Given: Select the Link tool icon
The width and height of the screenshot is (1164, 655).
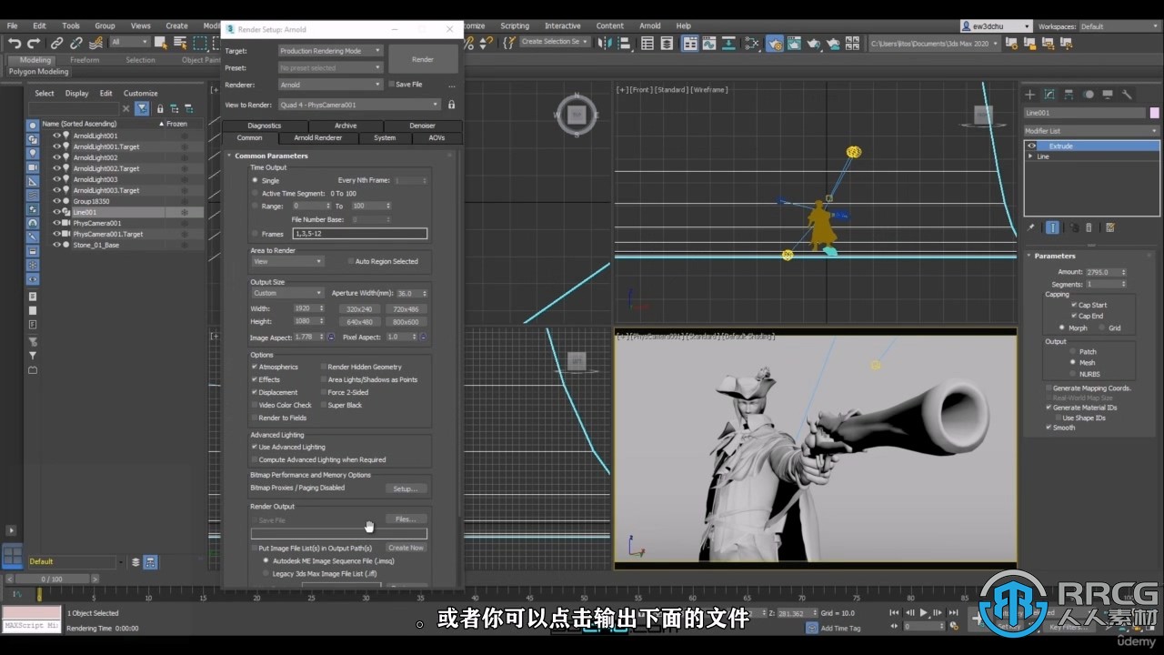Looking at the screenshot, I should [x=57, y=43].
